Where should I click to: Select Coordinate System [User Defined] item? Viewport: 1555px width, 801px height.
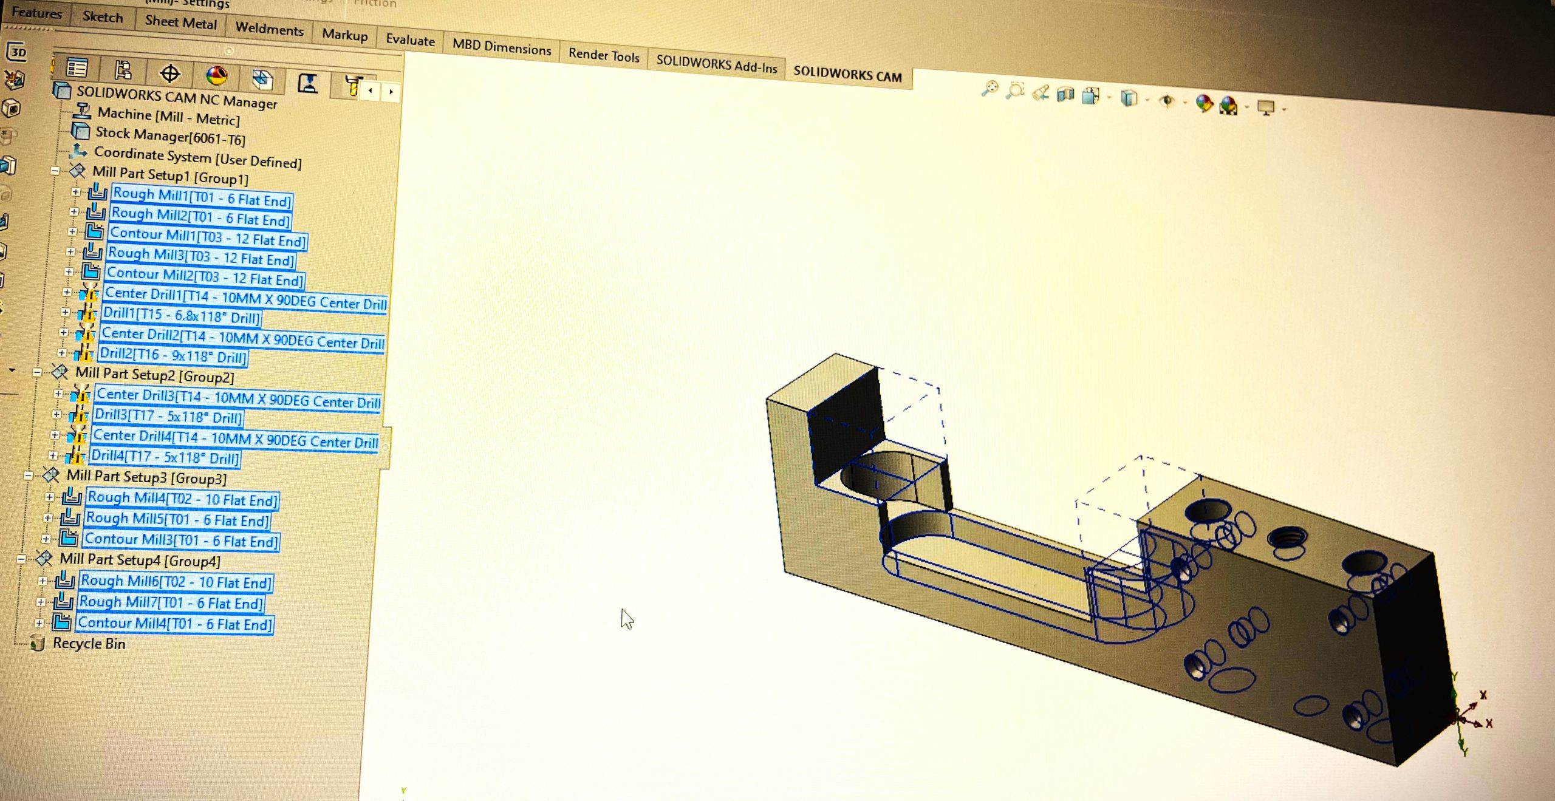(x=197, y=158)
